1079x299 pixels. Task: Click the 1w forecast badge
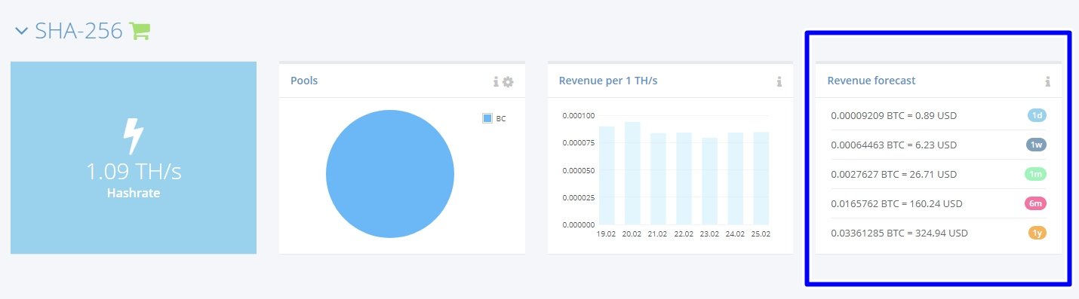(1037, 145)
